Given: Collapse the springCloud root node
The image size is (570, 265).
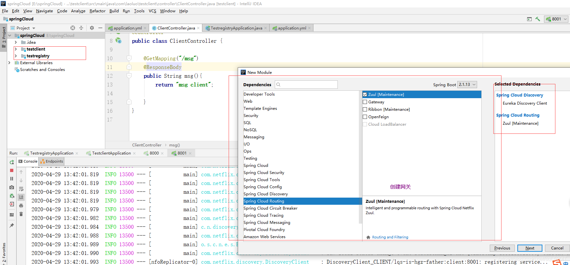Looking at the screenshot, I should pos(9,36).
